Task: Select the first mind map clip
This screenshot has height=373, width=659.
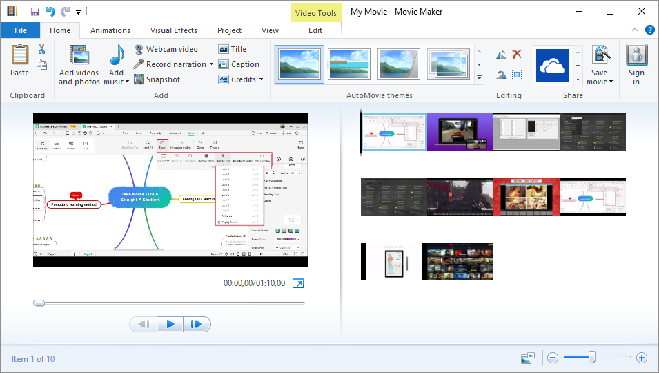Action: [x=394, y=132]
